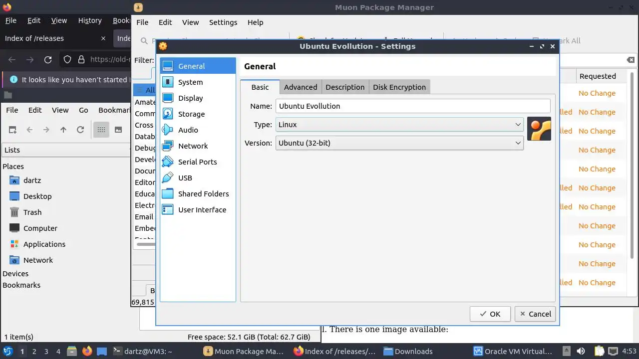The height and width of the screenshot is (359, 639).
Task: Expand the Version dropdown showing Ubuntu (32-bit)
Action: click(x=399, y=143)
